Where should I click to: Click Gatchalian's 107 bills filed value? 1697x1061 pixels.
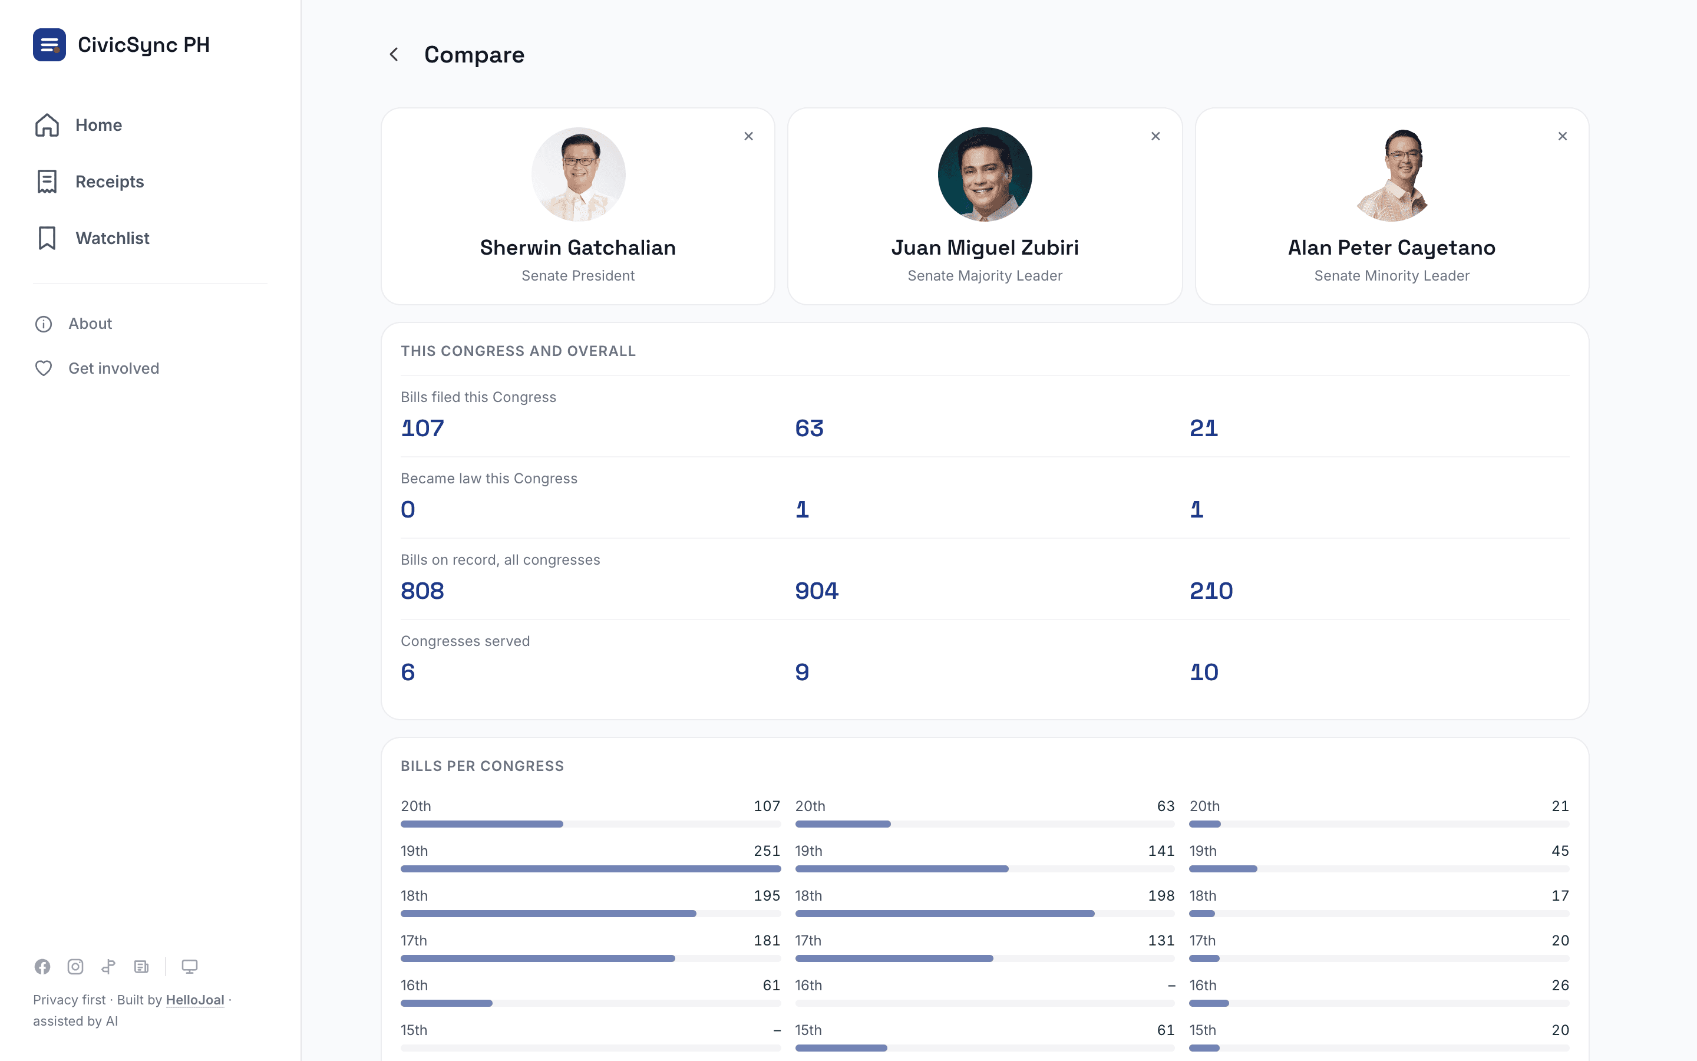422,428
